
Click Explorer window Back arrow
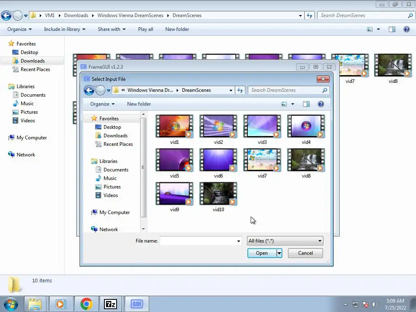tap(6, 16)
